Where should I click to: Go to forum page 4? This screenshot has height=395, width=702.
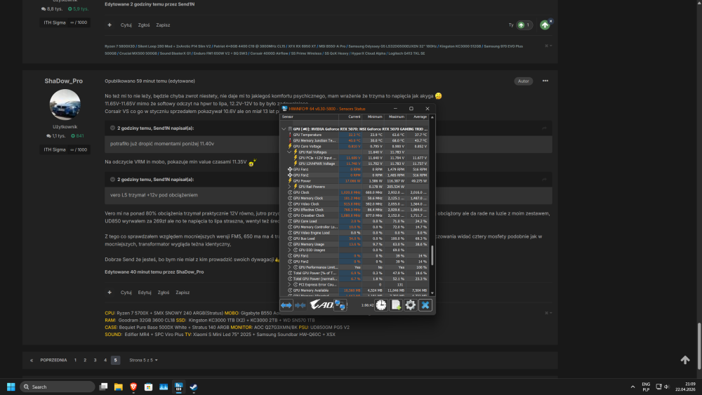click(105, 360)
